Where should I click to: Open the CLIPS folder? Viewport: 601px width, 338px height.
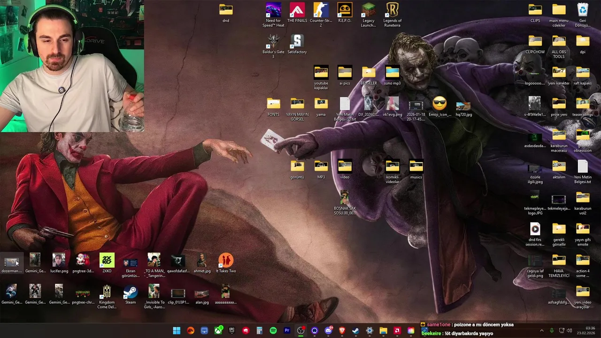(x=535, y=13)
